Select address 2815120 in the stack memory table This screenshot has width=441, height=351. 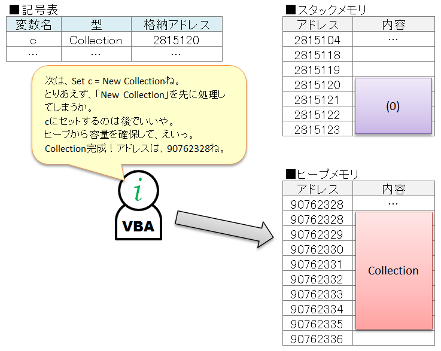(x=318, y=84)
